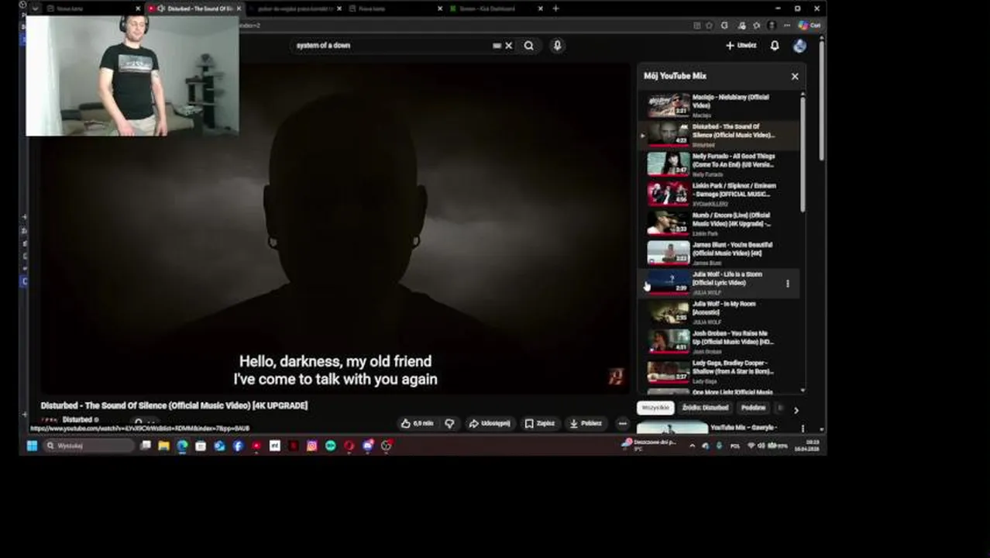
Task: Click the video player area
Action: (x=335, y=229)
